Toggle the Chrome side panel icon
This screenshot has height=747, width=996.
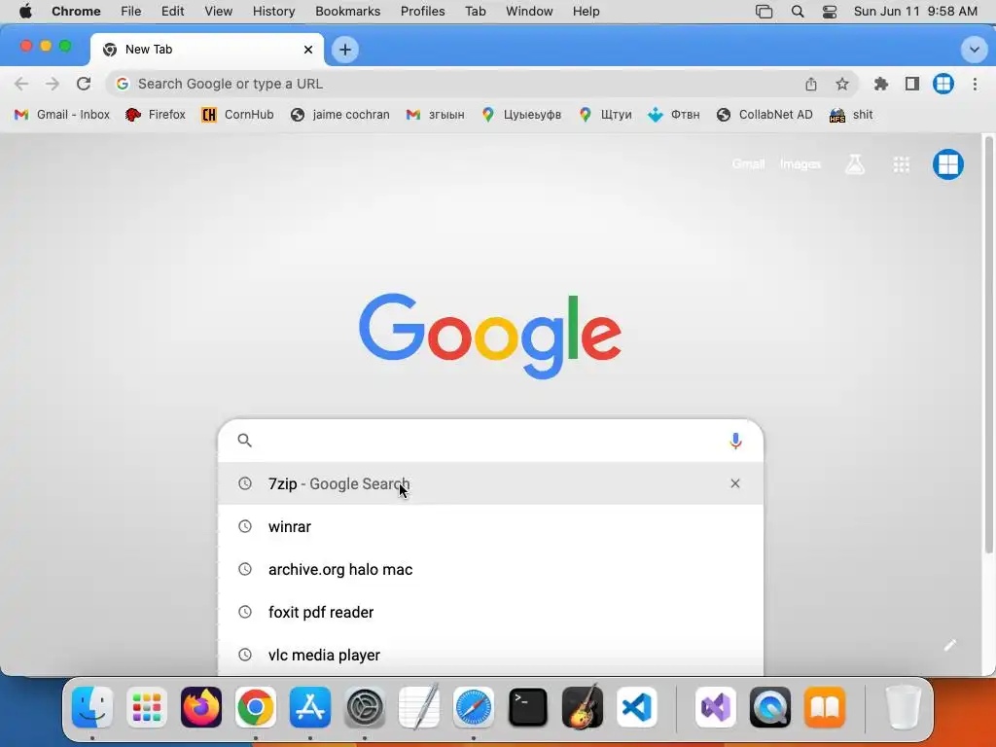pyautogui.click(x=912, y=84)
